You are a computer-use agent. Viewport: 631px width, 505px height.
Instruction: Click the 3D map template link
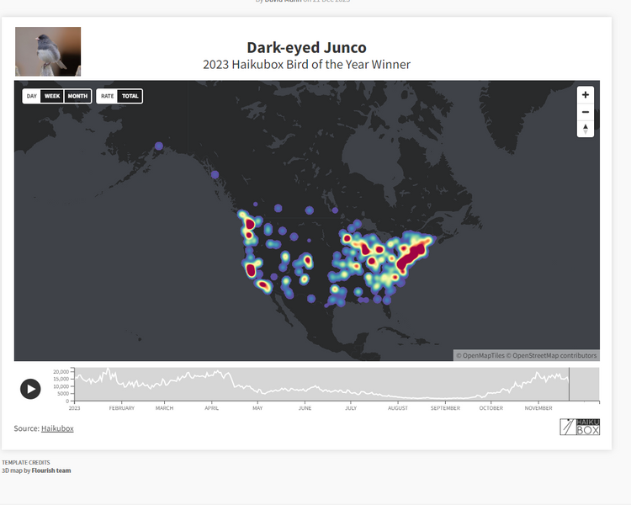click(x=12, y=470)
